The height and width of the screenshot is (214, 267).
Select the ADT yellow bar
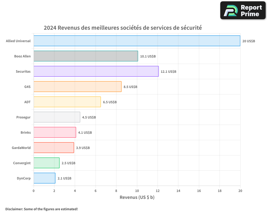point(67,102)
